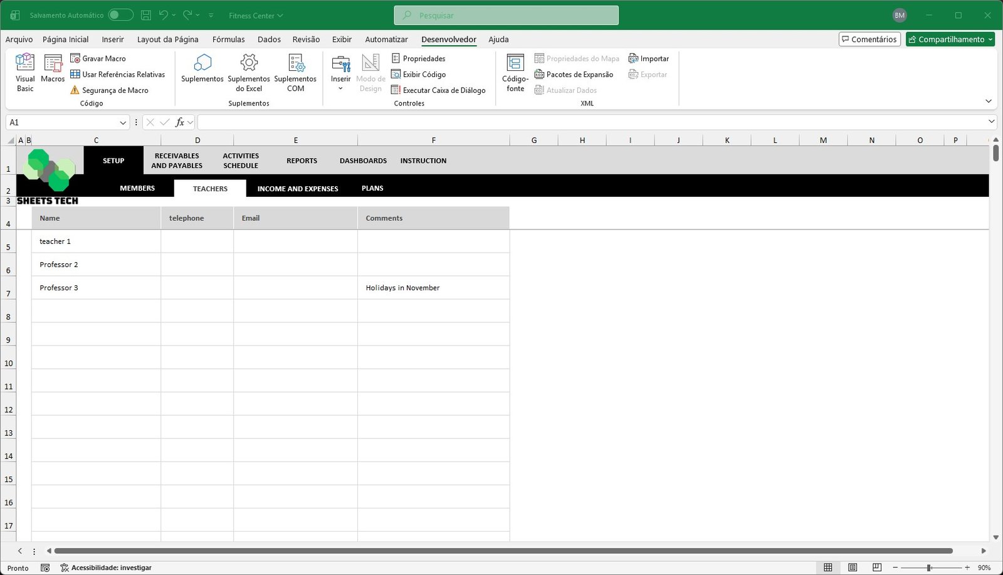Click the Importar XML icon

[x=633, y=58]
